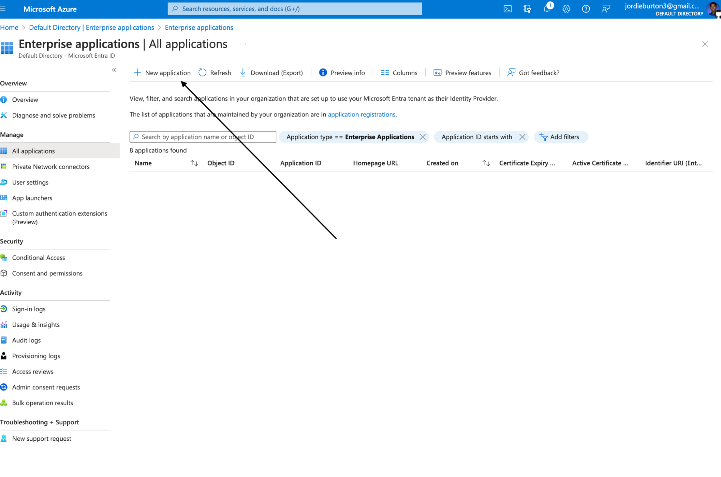The height and width of the screenshot is (477, 721).
Task: Open Preview info
Action: [x=342, y=73]
